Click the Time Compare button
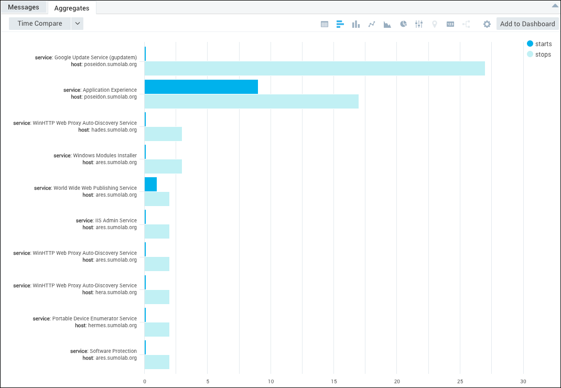561x388 pixels. [x=40, y=24]
